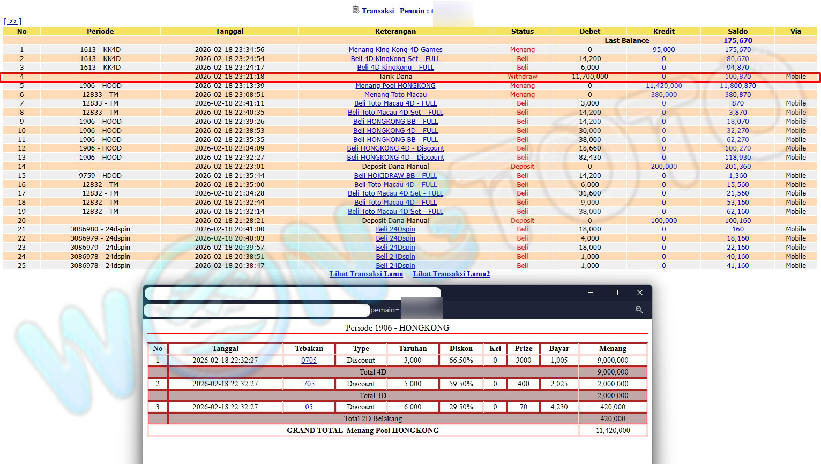Open Beli HONGKONG 4D - FULL link
The width and height of the screenshot is (821, 464).
tap(395, 131)
